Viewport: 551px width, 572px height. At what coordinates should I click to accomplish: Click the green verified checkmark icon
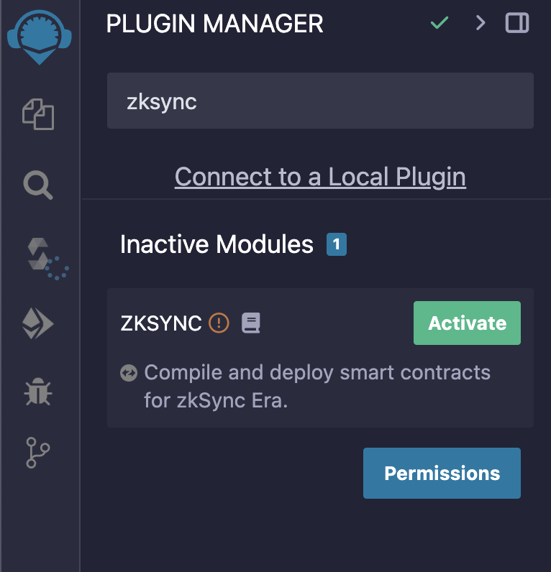point(439,23)
